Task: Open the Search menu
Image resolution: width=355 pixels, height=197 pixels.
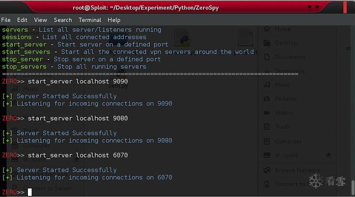Action: click(x=63, y=20)
